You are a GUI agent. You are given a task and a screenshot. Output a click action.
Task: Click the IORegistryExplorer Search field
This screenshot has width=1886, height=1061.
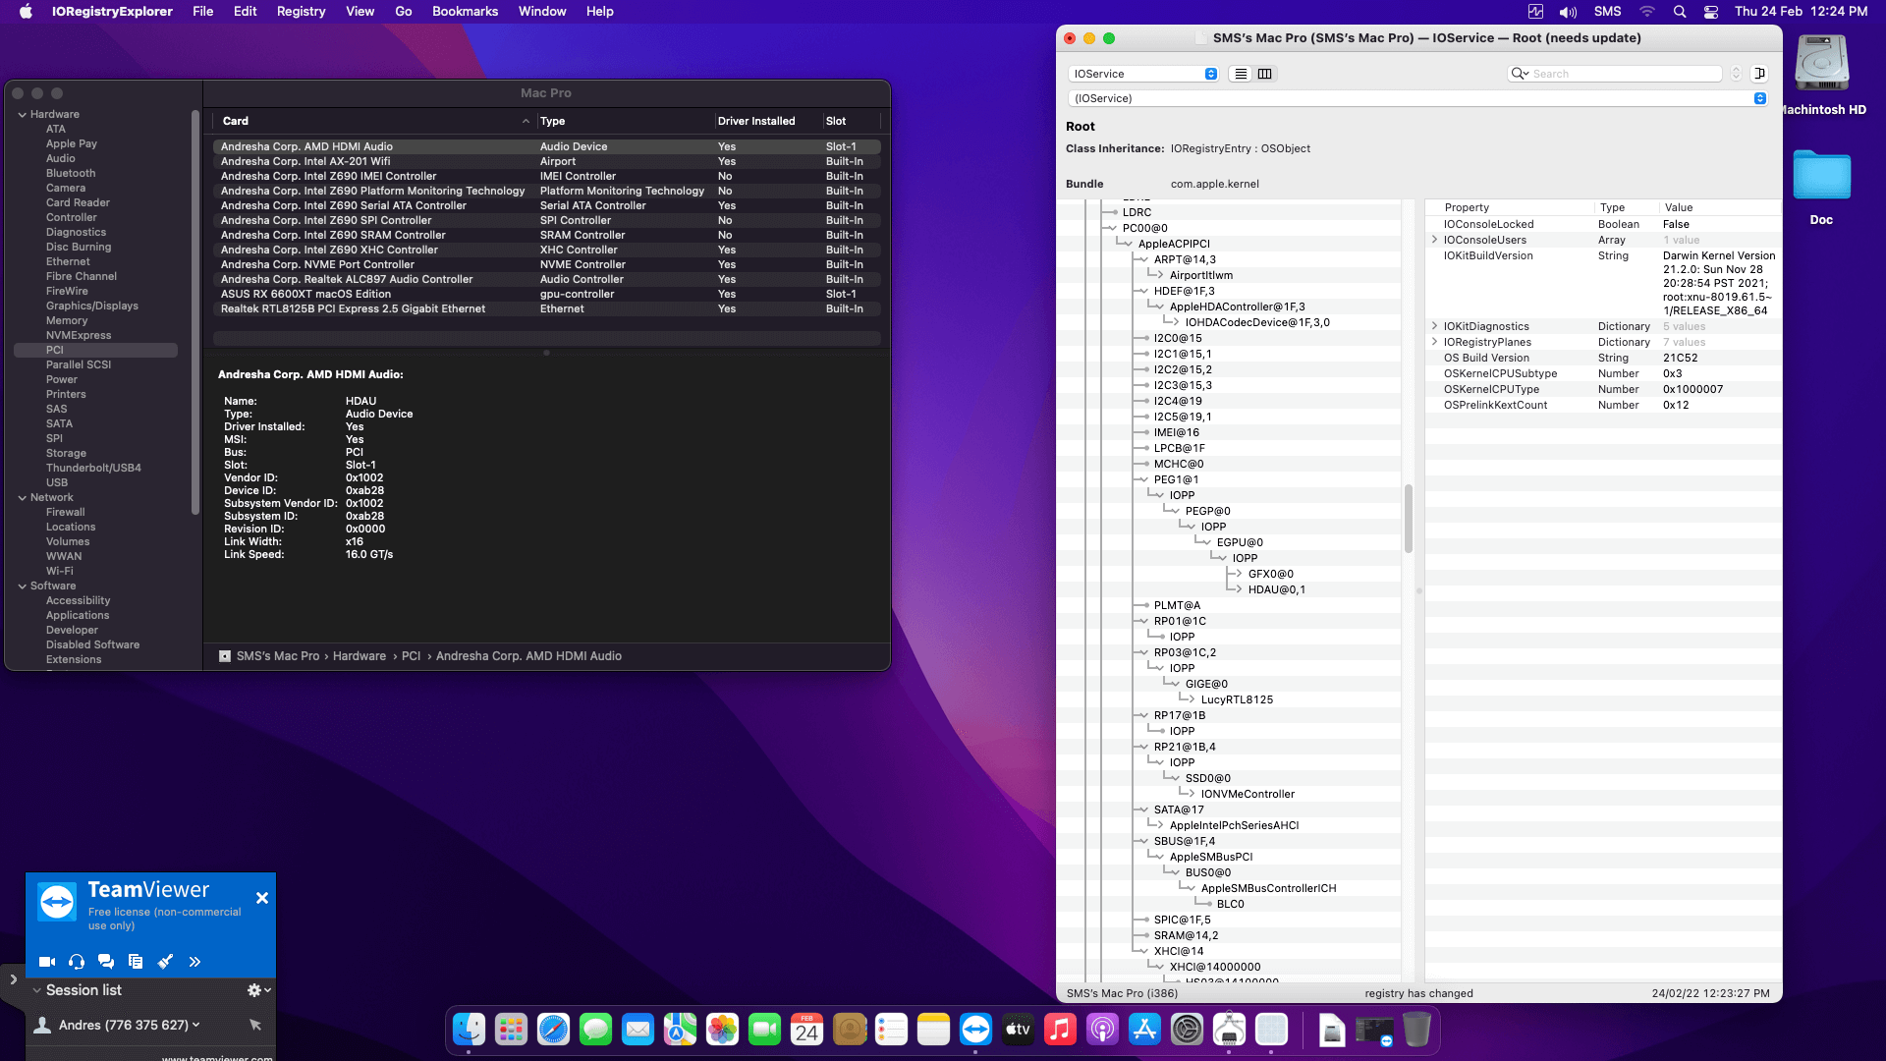[1615, 74]
